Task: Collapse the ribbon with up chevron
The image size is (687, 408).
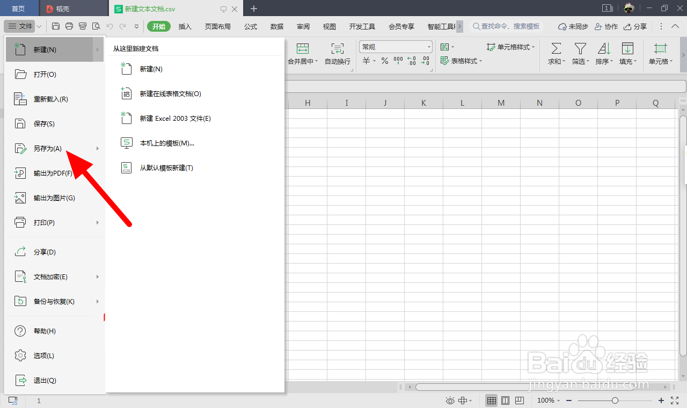Action: (675, 26)
